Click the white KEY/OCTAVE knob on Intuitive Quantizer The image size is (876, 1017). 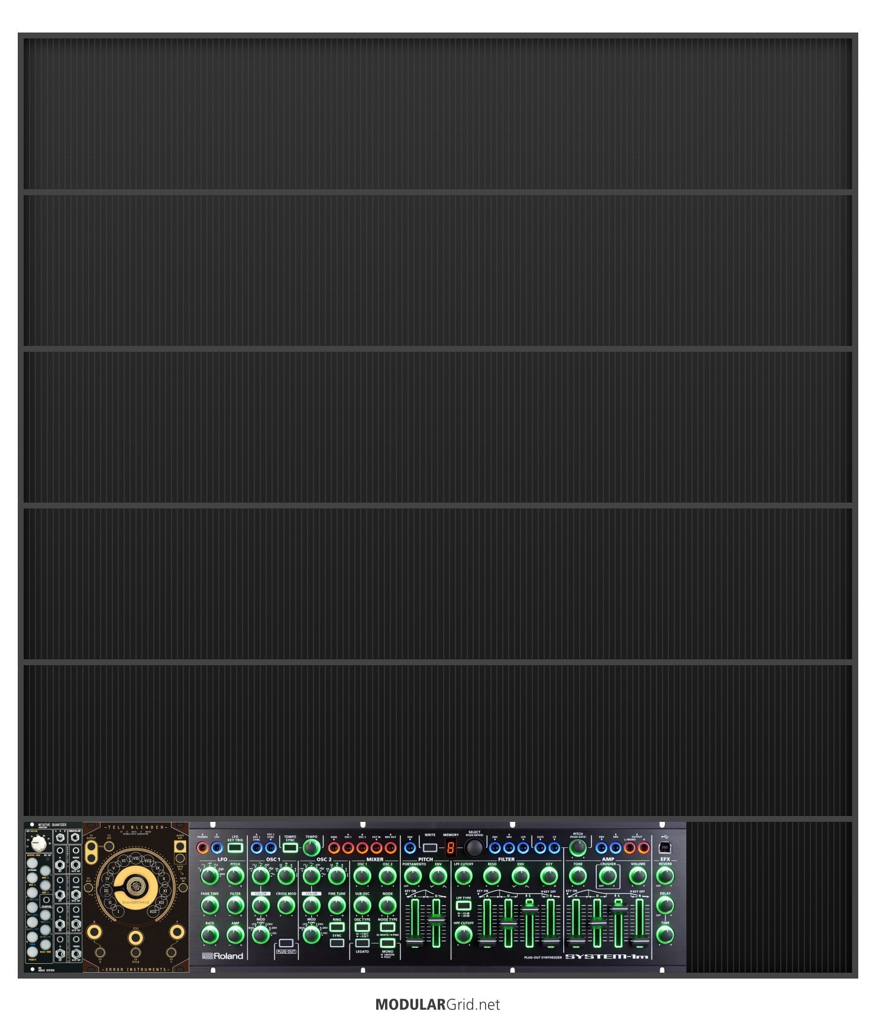pos(38,843)
